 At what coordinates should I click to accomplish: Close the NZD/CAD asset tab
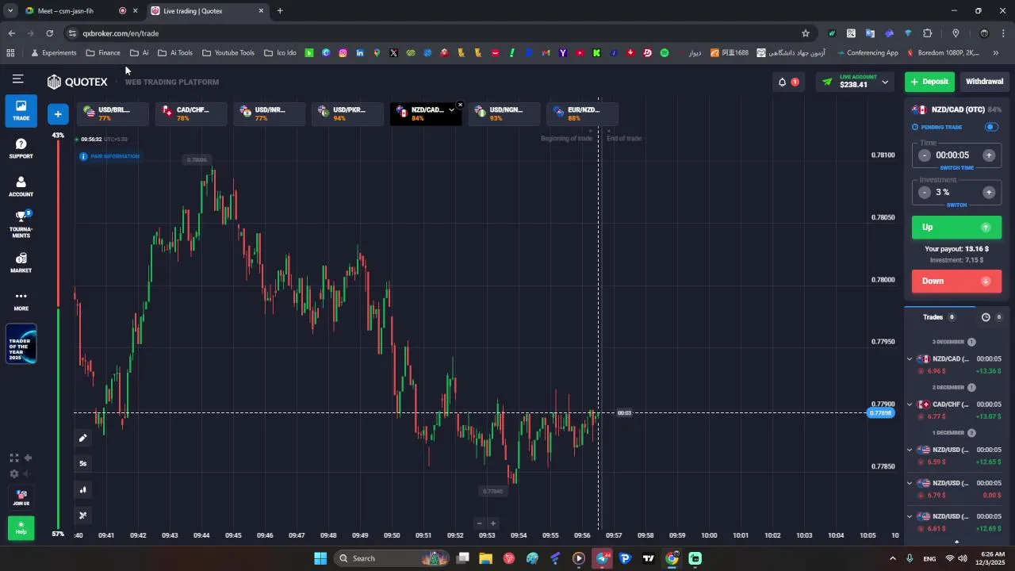[x=460, y=105]
